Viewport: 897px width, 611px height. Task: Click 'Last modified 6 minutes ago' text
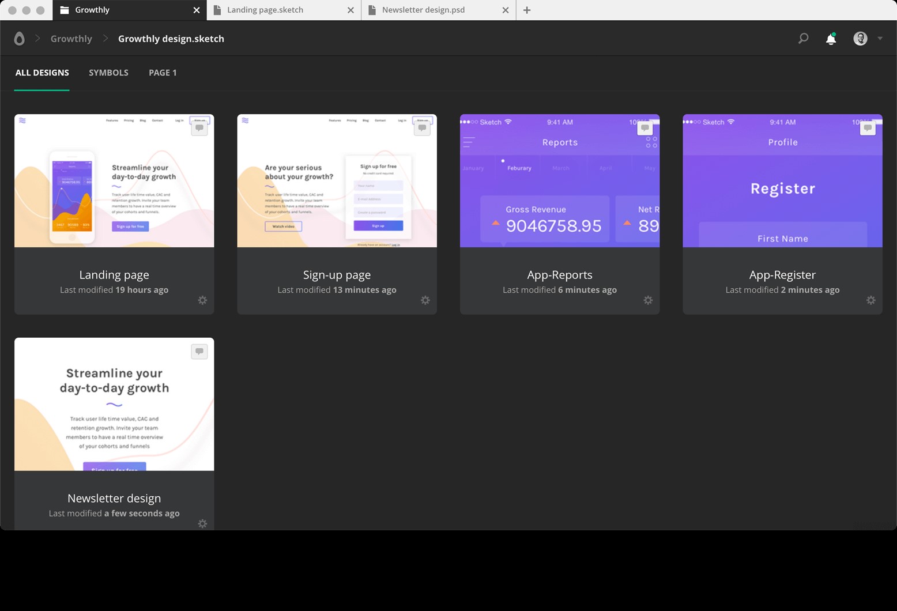tap(560, 290)
